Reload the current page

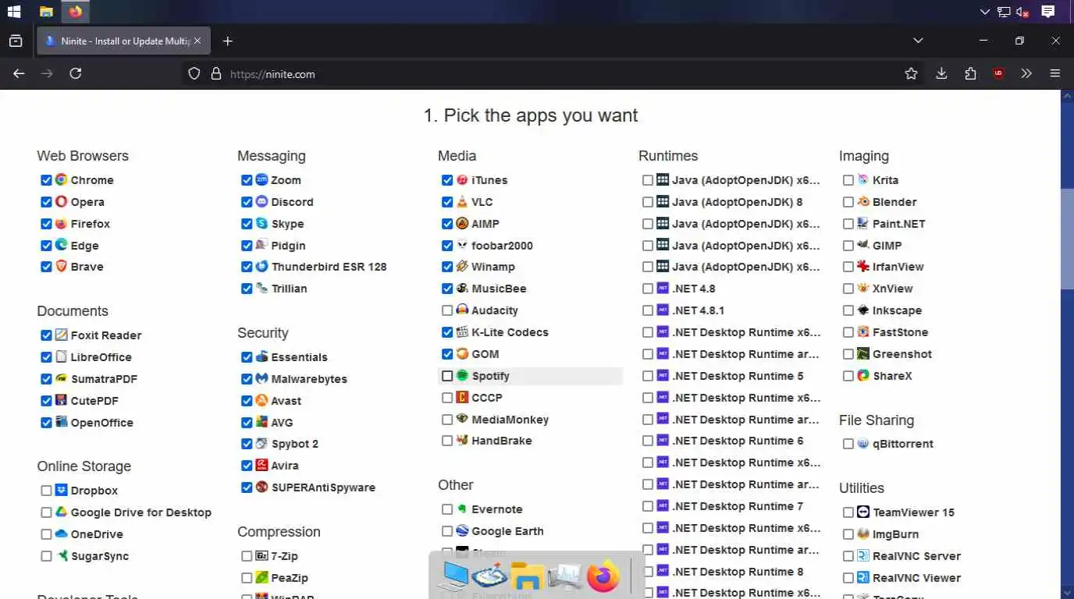tap(76, 73)
